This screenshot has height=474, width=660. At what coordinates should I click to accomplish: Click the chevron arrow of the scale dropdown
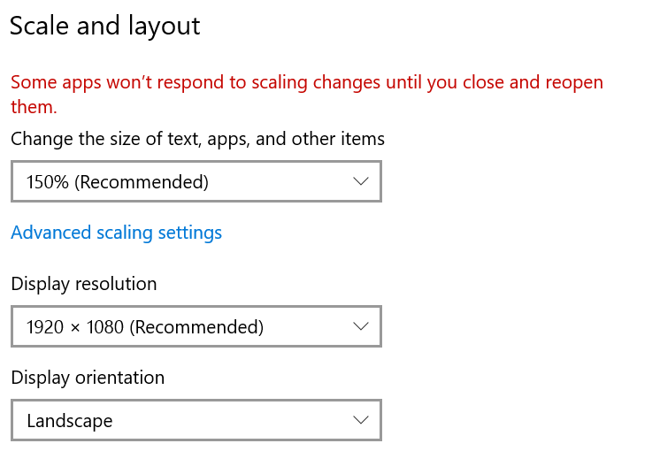[360, 181]
